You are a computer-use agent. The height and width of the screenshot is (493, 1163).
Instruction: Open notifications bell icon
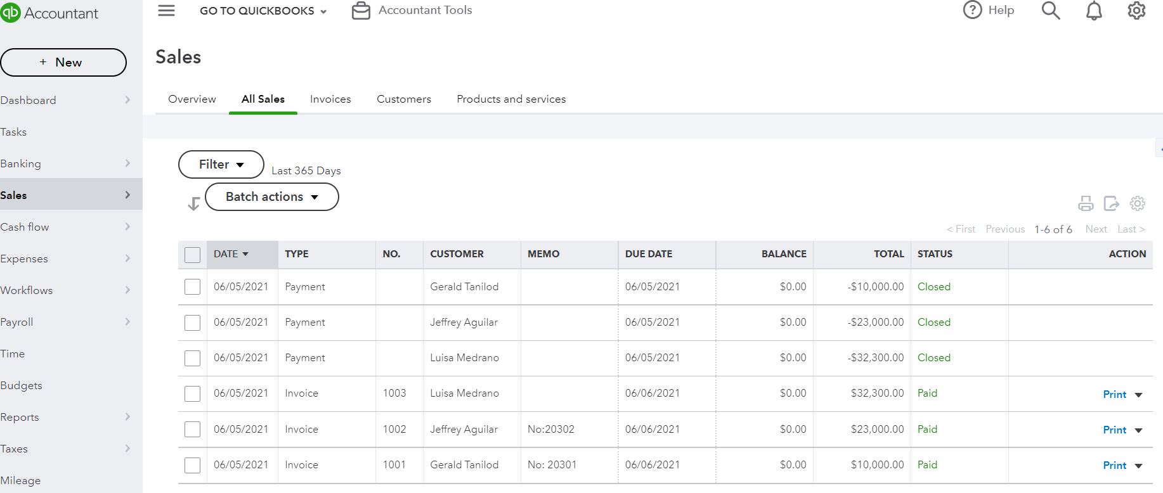pos(1094,11)
